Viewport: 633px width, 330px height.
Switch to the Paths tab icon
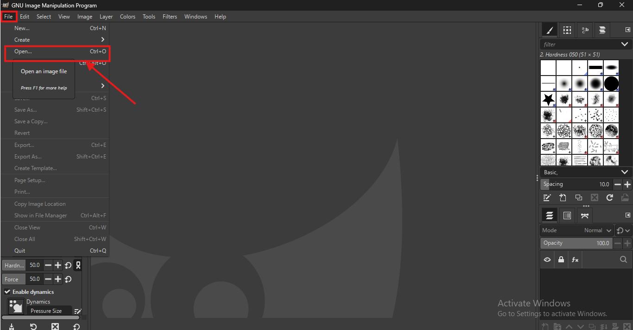(585, 216)
